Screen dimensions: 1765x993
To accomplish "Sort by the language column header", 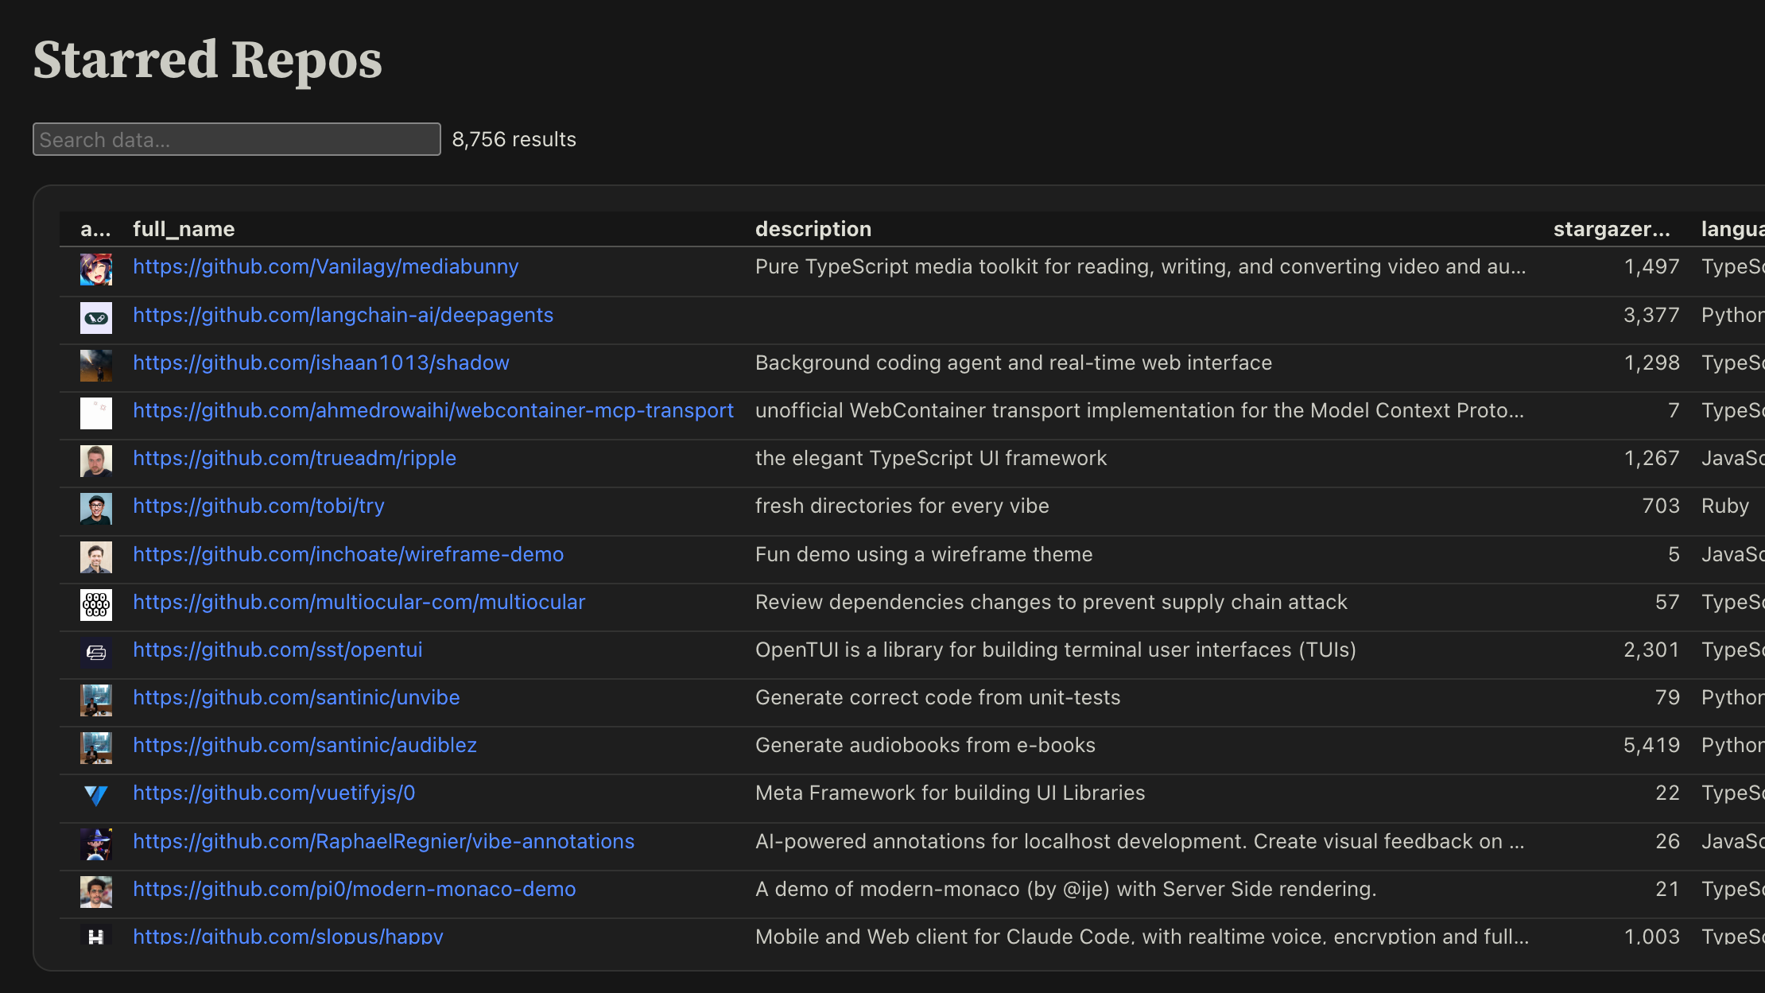I will pyautogui.click(x=1732, y=229).
